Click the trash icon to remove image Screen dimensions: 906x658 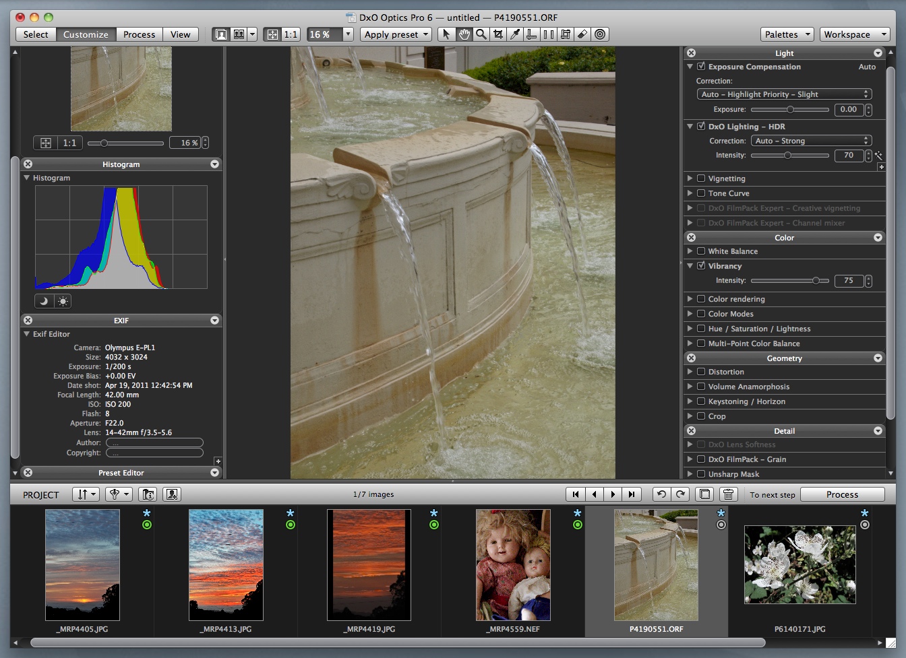pos(728,494)
